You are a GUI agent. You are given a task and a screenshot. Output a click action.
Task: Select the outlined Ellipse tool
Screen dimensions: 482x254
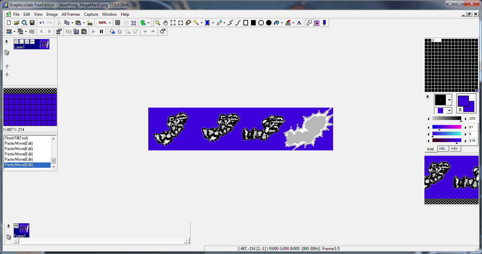[261, 23]
